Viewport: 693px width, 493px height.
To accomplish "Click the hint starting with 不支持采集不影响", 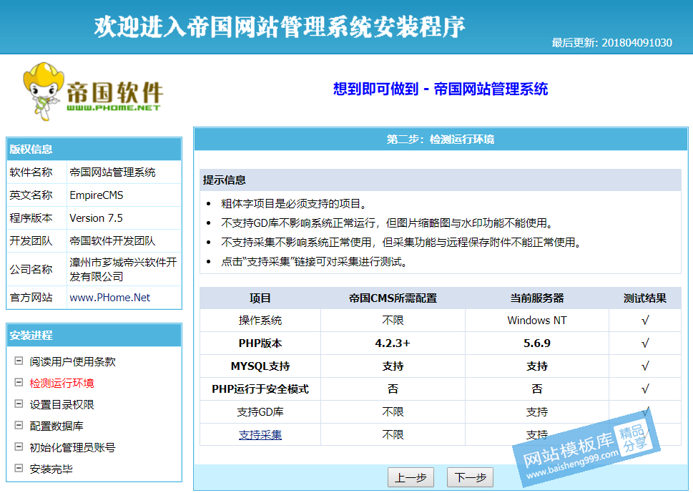I will [401, 243].
